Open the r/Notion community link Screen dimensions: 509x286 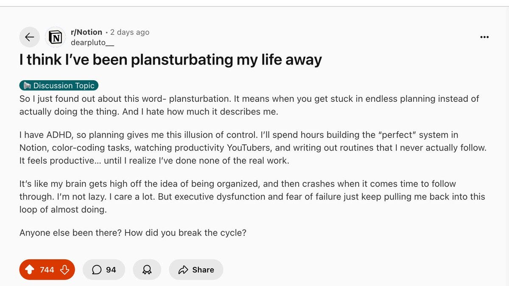coord(86,32)
